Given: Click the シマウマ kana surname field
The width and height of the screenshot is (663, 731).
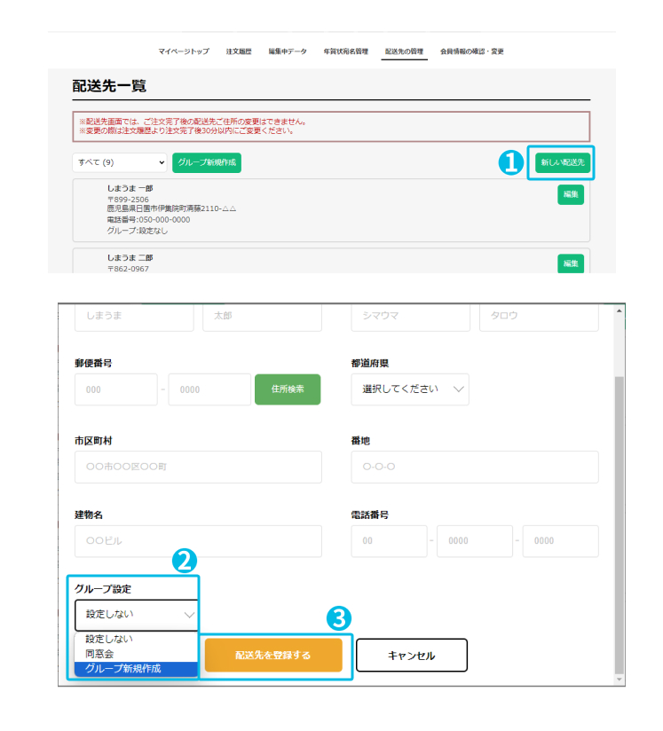Looking at the screenshot, I should [x=410, y=317].
